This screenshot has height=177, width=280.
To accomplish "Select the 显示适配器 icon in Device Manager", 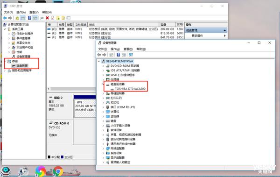I will pos(108,158).
